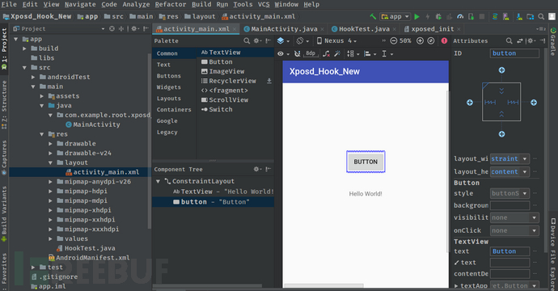The image size is (558, 291).
Task: Click the ID field containing button
Action: 514,53
